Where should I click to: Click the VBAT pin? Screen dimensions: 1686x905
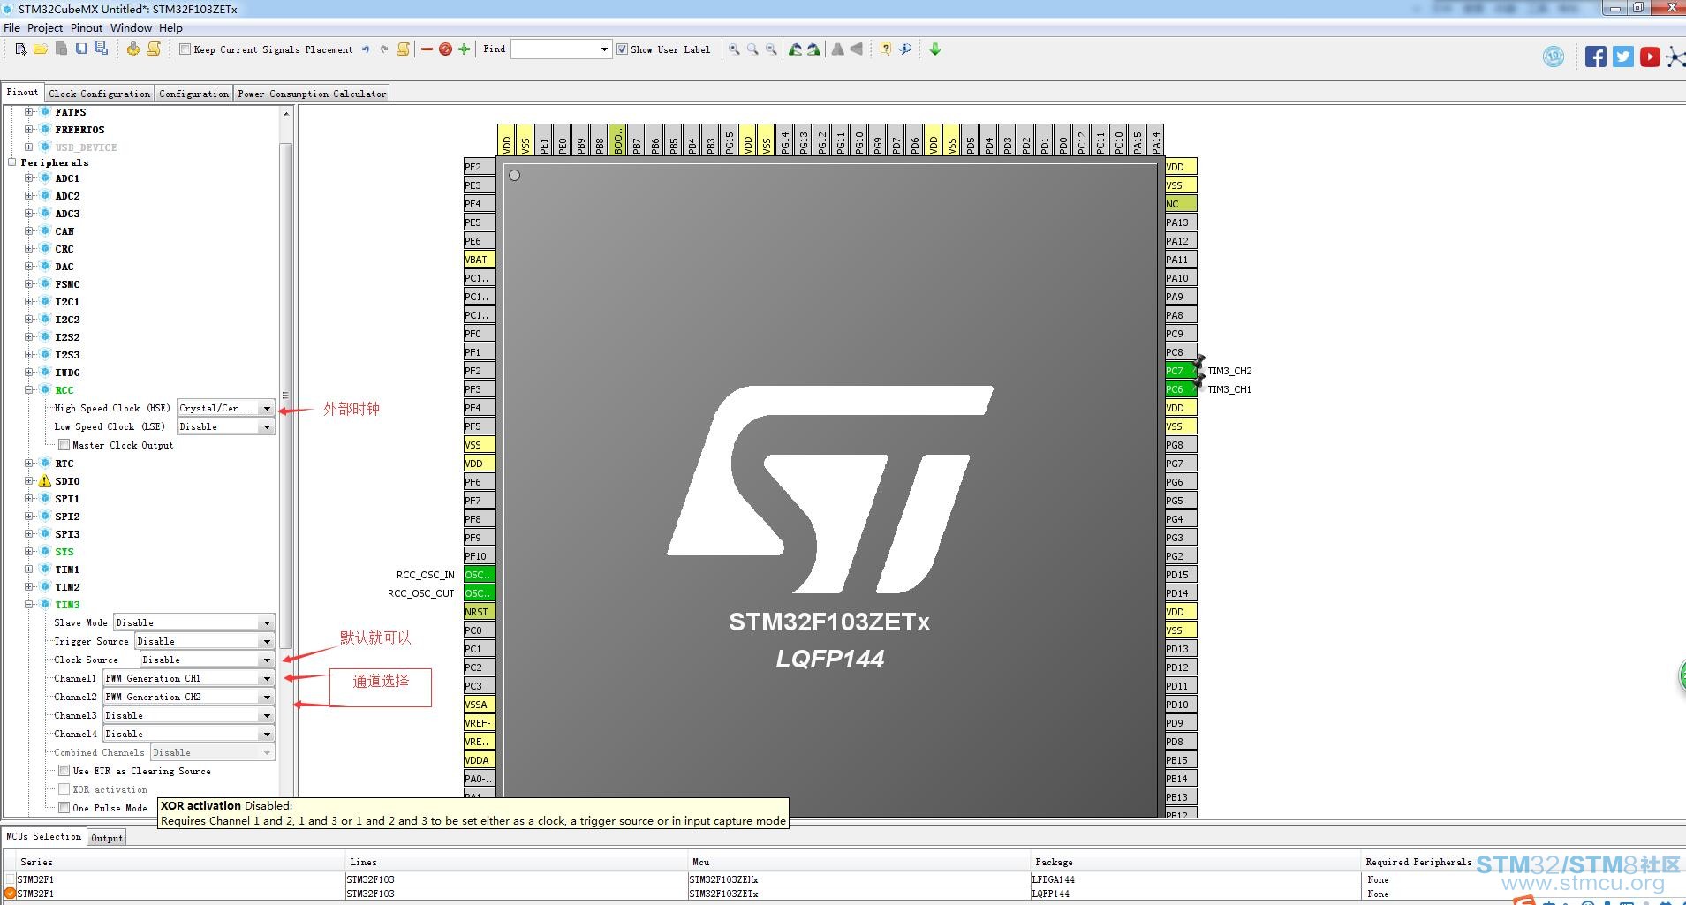[480, 260]
